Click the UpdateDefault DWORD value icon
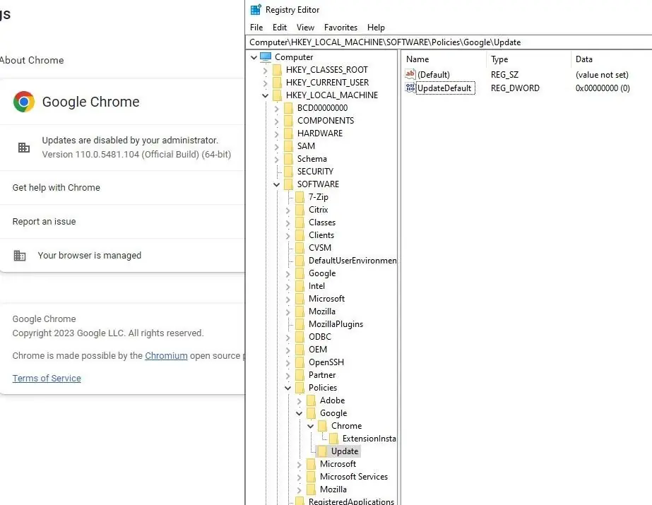The height and width of the screenshot is (505, 652). pyautogui.click(x=410, y=88)
